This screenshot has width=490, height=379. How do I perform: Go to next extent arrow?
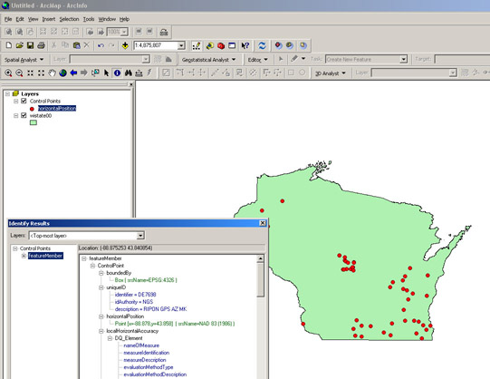pos(84,73)
